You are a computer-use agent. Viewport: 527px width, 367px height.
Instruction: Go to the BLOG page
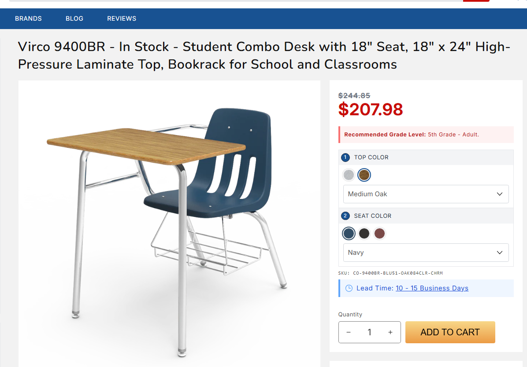point(74,18)
